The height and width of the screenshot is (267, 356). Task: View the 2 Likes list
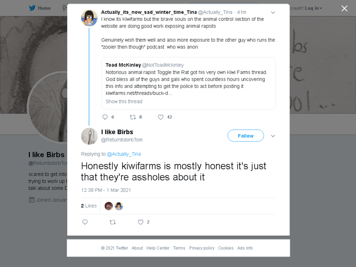tap(89, 206)
